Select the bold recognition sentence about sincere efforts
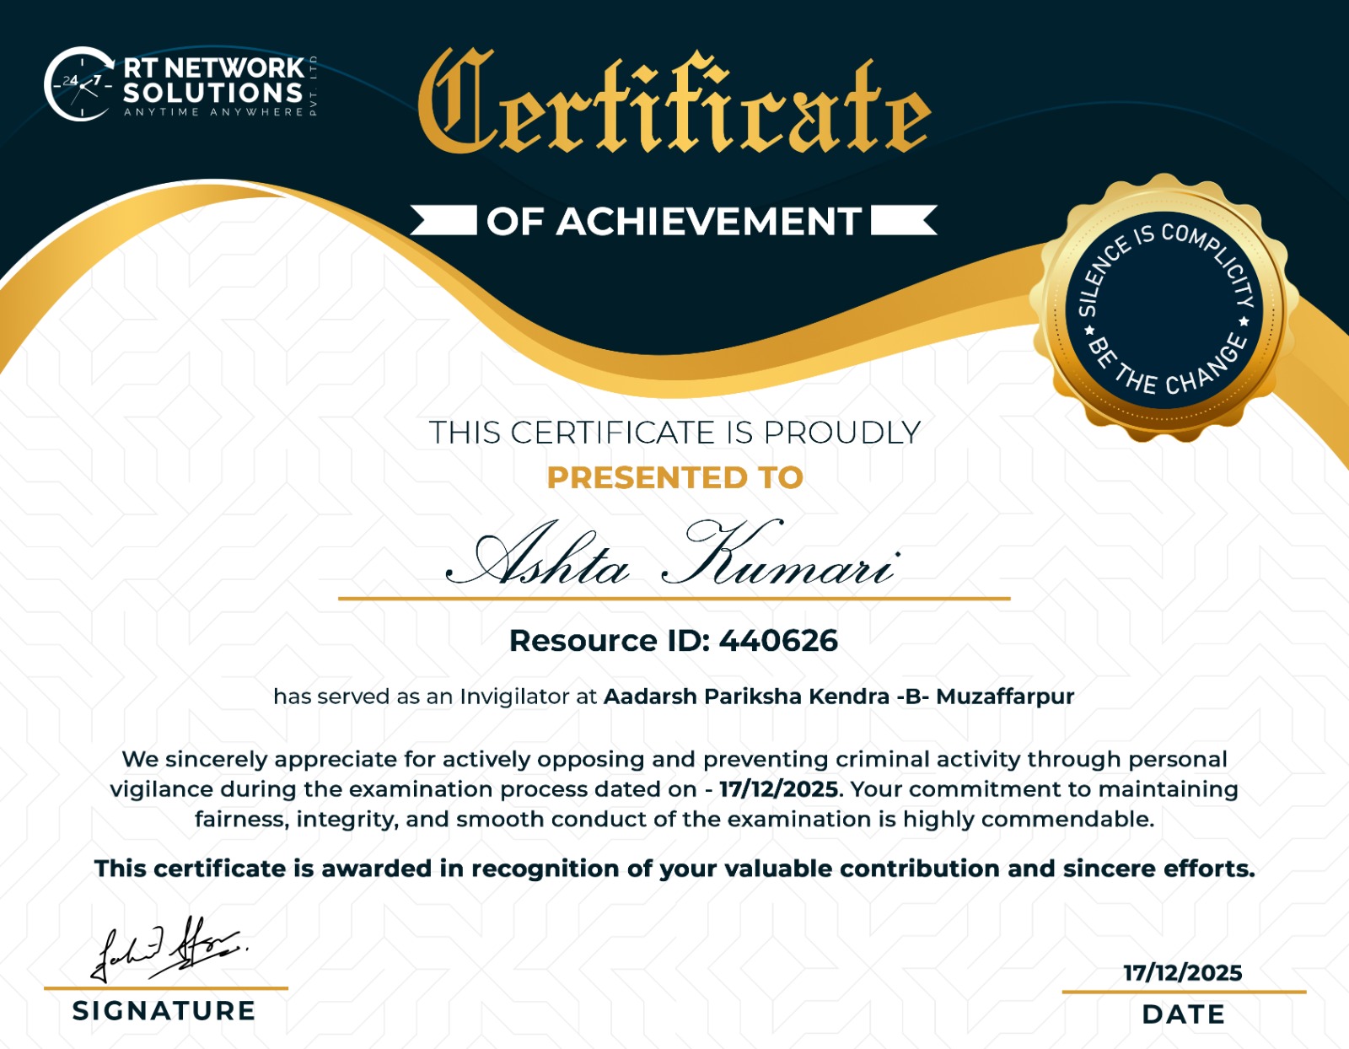Viewport: 1349px width, 1049px height. pos(674,869)
